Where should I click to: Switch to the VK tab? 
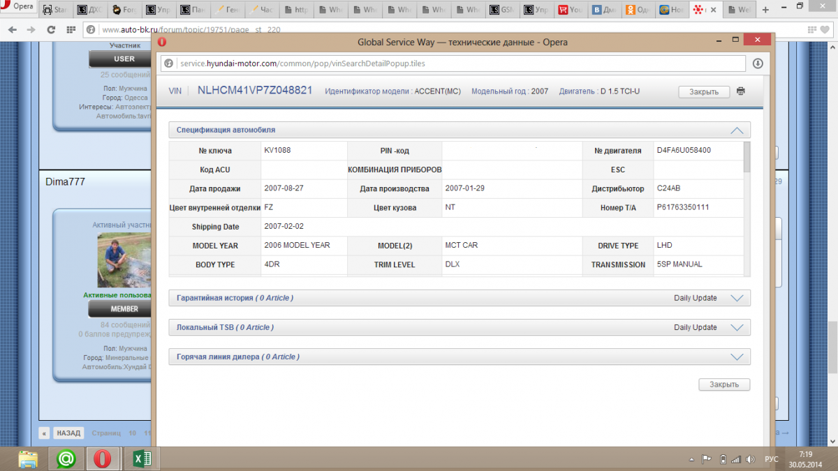[x=605, y=10]
